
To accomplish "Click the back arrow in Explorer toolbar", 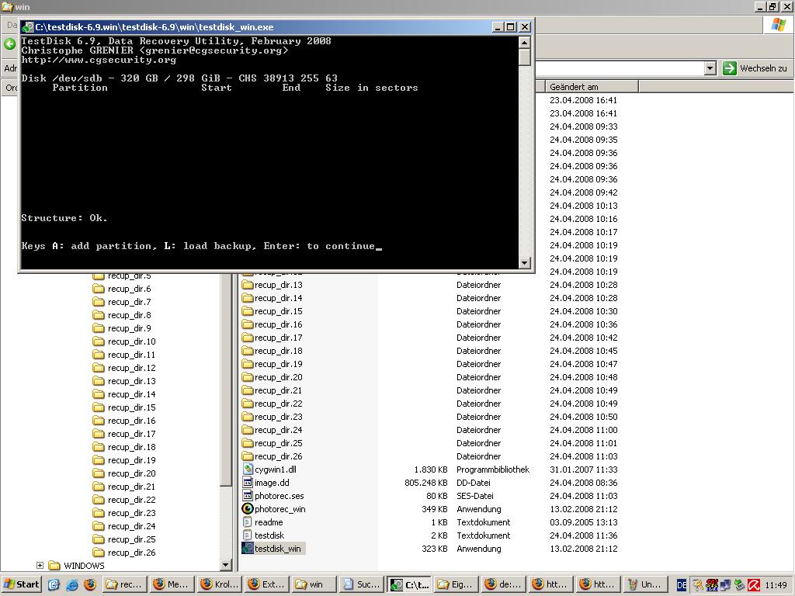I will coord(9,43).
